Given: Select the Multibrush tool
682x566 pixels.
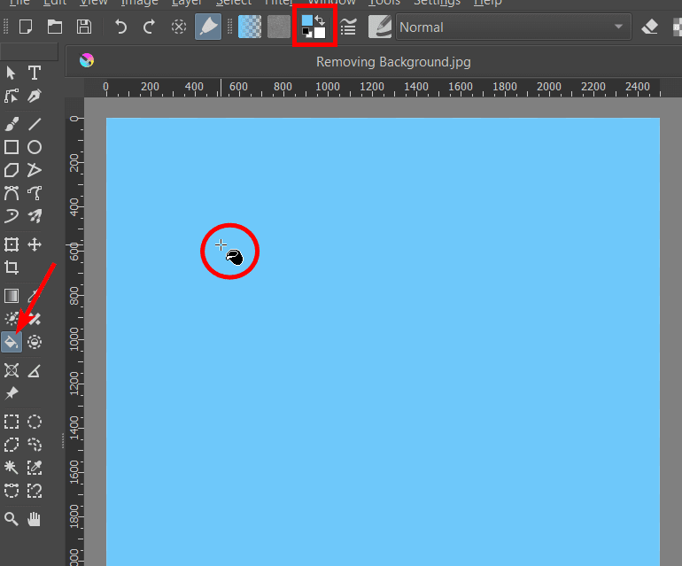Looking at the screenshot, I should coord(35,216).
